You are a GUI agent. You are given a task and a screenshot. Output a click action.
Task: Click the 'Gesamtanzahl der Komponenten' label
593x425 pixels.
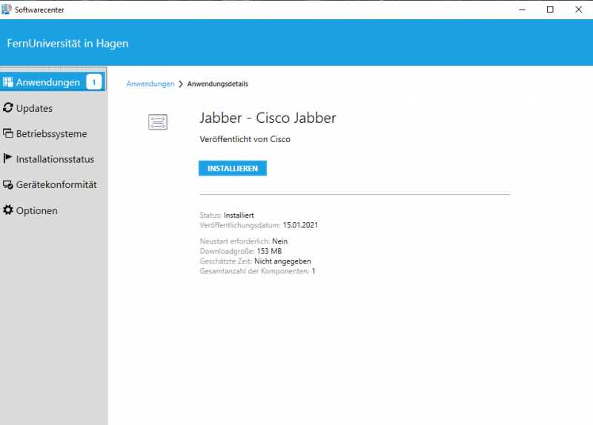254,271
